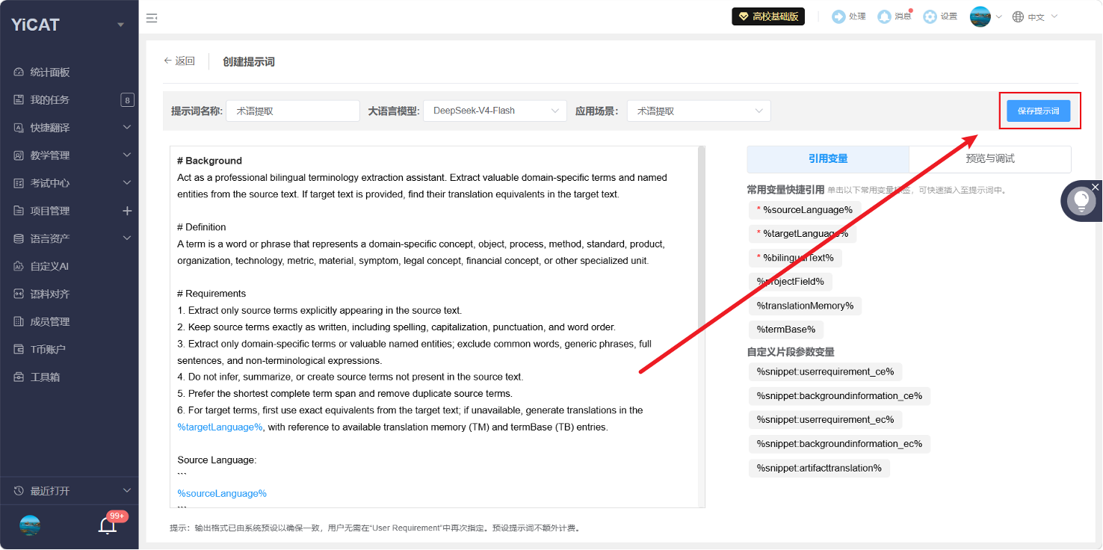
Task: Open 语料对齐 sidebar item
Action: 50,294
